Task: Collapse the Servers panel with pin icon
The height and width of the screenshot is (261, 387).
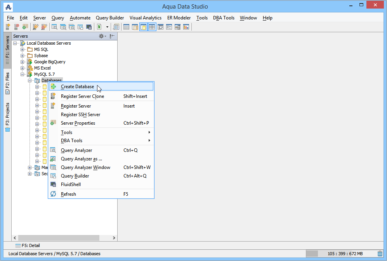Action: click(x=112, y=36)
